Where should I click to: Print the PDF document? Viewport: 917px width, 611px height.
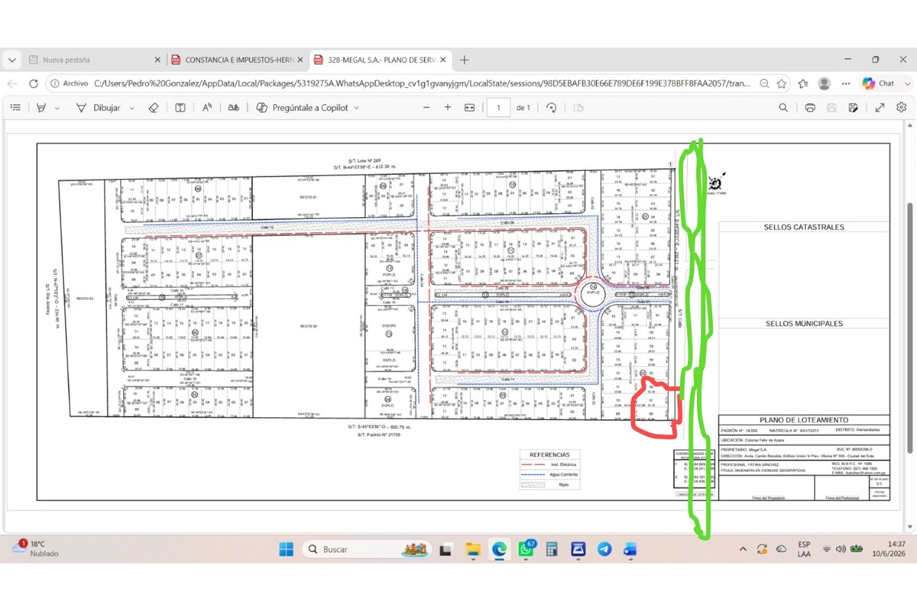coord(810,108)
